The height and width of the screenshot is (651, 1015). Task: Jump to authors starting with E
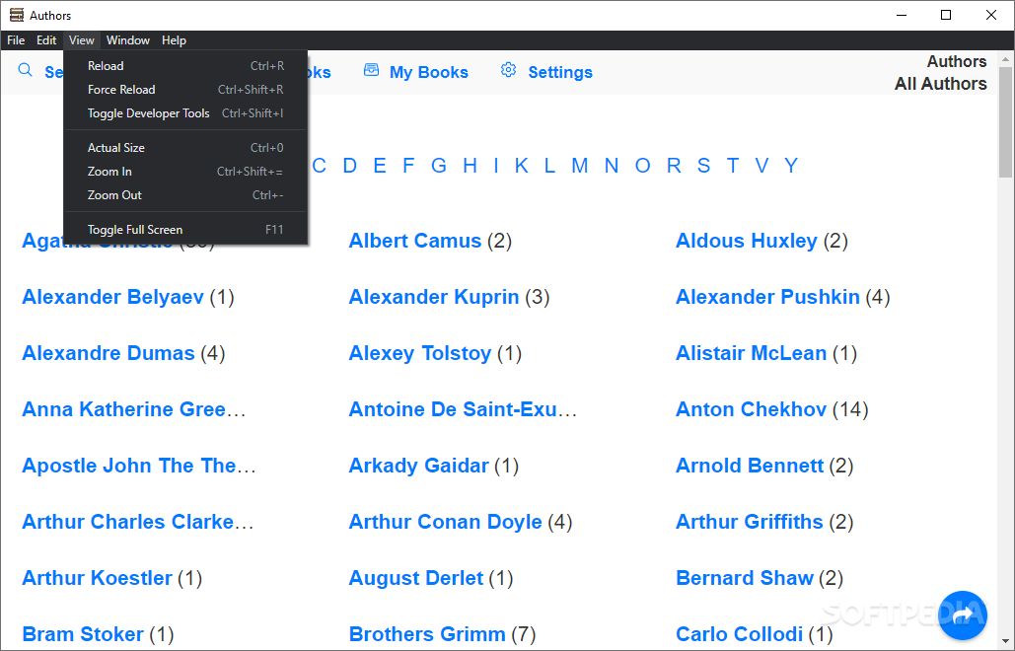[x=380, y=166]
